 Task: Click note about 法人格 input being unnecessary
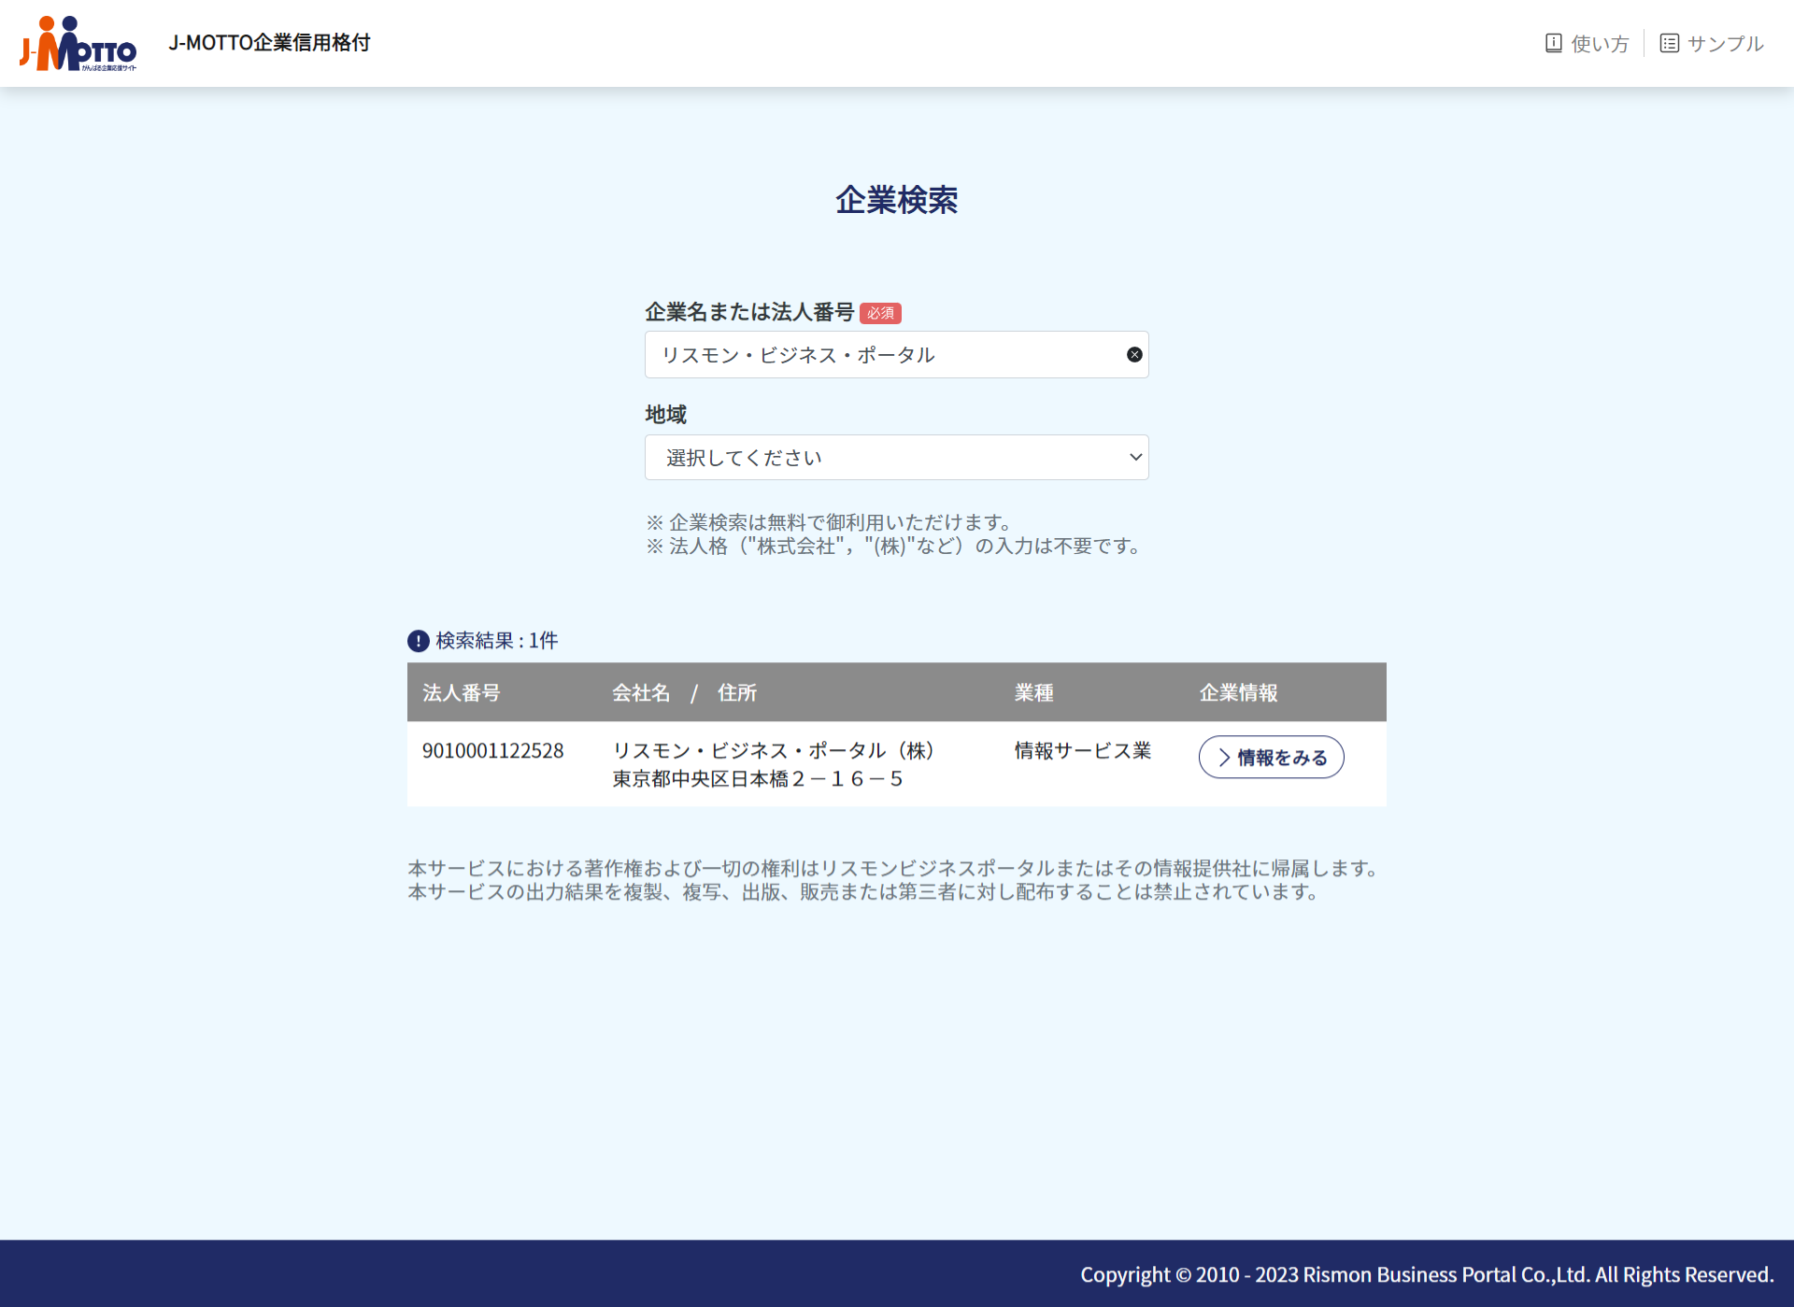pos(894,547)
